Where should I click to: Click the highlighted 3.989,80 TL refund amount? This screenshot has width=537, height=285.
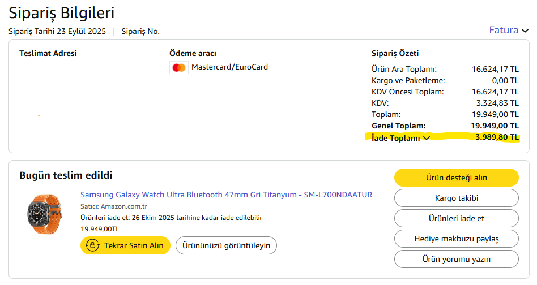[x=497, y=137]
